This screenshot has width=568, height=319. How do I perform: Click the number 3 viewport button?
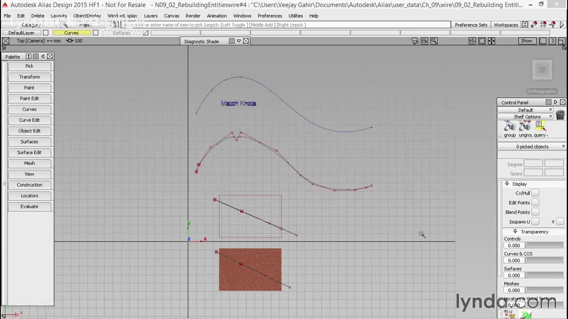point(552,41)
